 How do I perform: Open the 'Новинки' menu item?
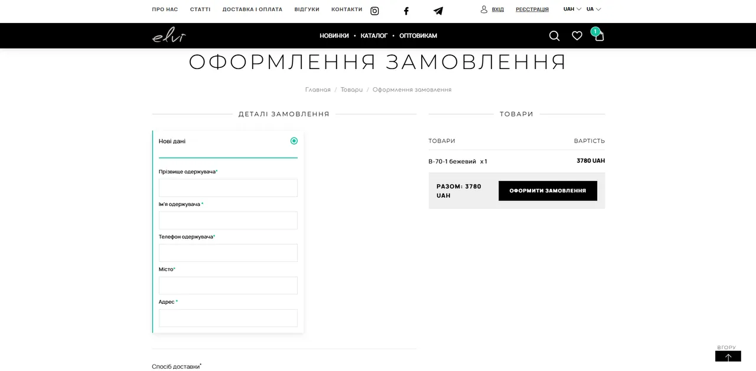click(334, 36)
